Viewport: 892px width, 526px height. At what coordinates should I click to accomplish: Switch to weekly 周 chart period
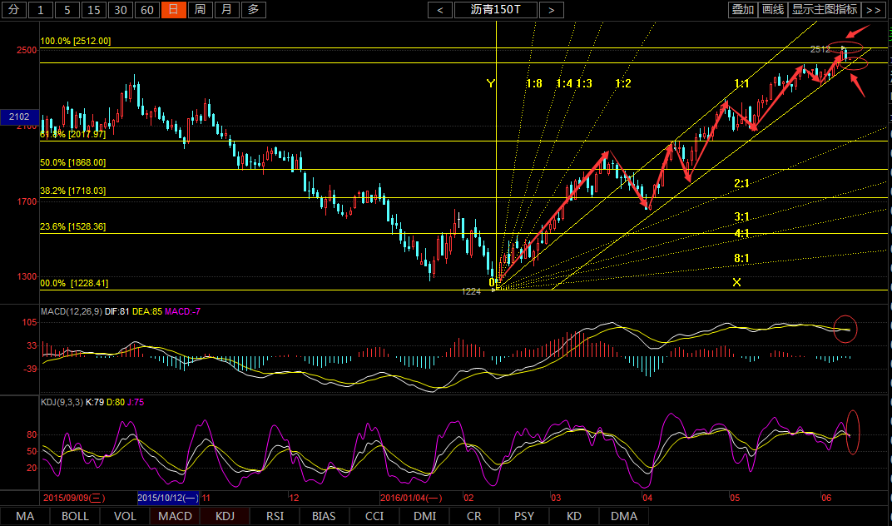200,10
